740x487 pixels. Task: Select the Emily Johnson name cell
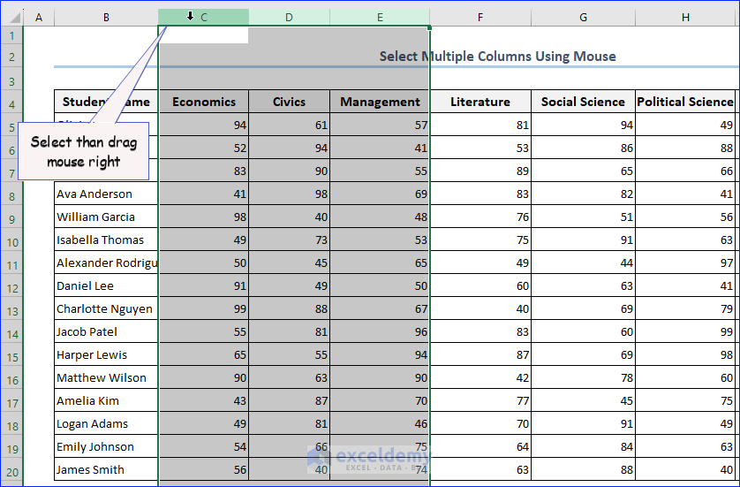coord(106,447)
